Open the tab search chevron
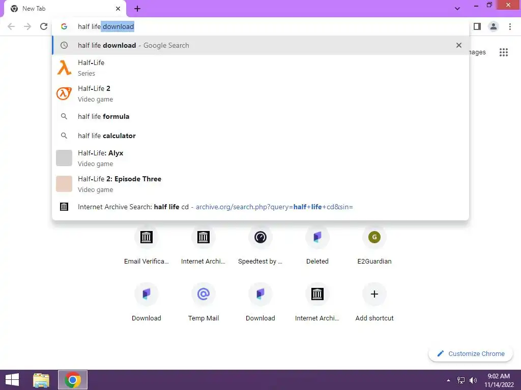521x390 pixels. 457,9
